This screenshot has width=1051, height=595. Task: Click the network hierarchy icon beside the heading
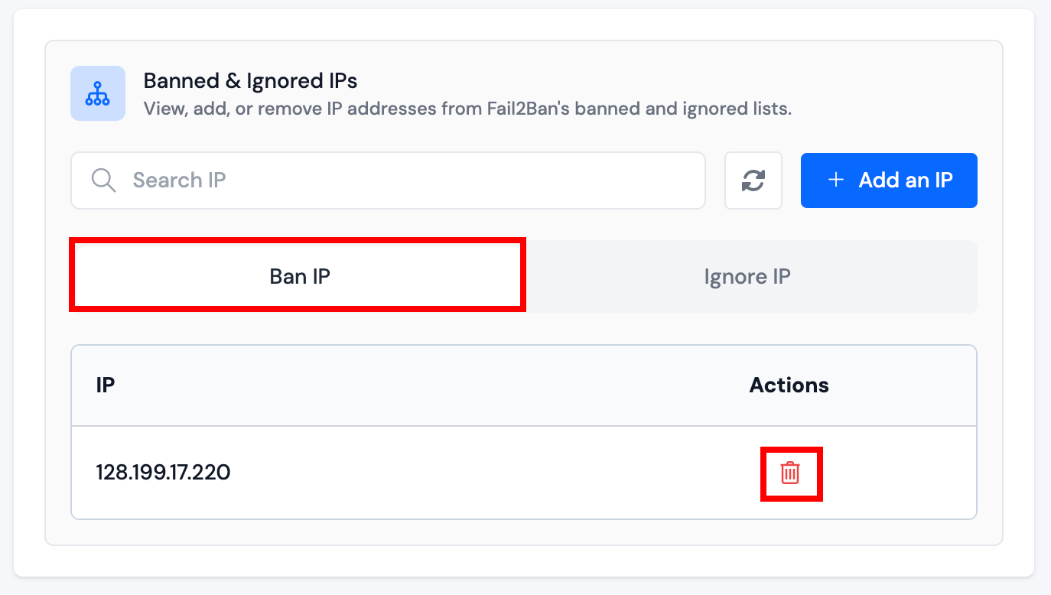pos(97,93)
